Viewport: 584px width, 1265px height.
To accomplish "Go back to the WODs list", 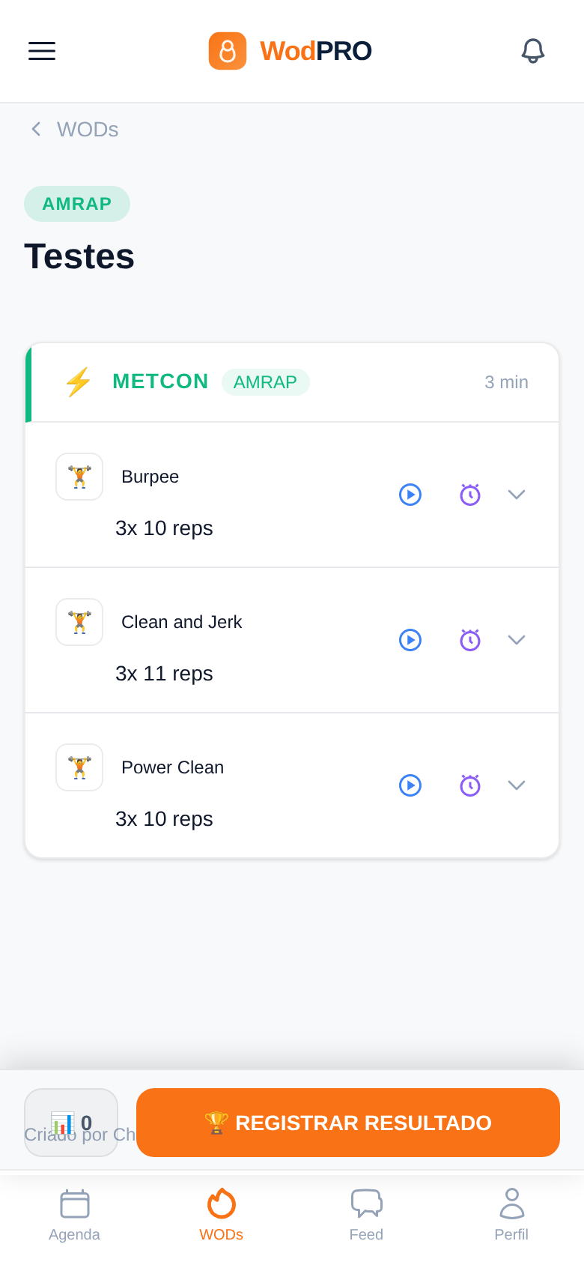I will [75, 130].
